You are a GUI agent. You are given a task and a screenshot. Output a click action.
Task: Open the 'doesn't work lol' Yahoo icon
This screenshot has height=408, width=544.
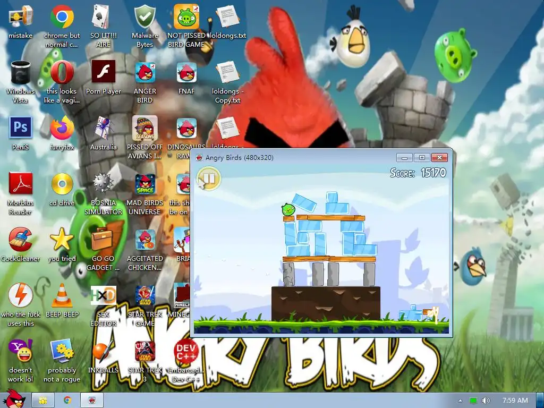point(21,361)
